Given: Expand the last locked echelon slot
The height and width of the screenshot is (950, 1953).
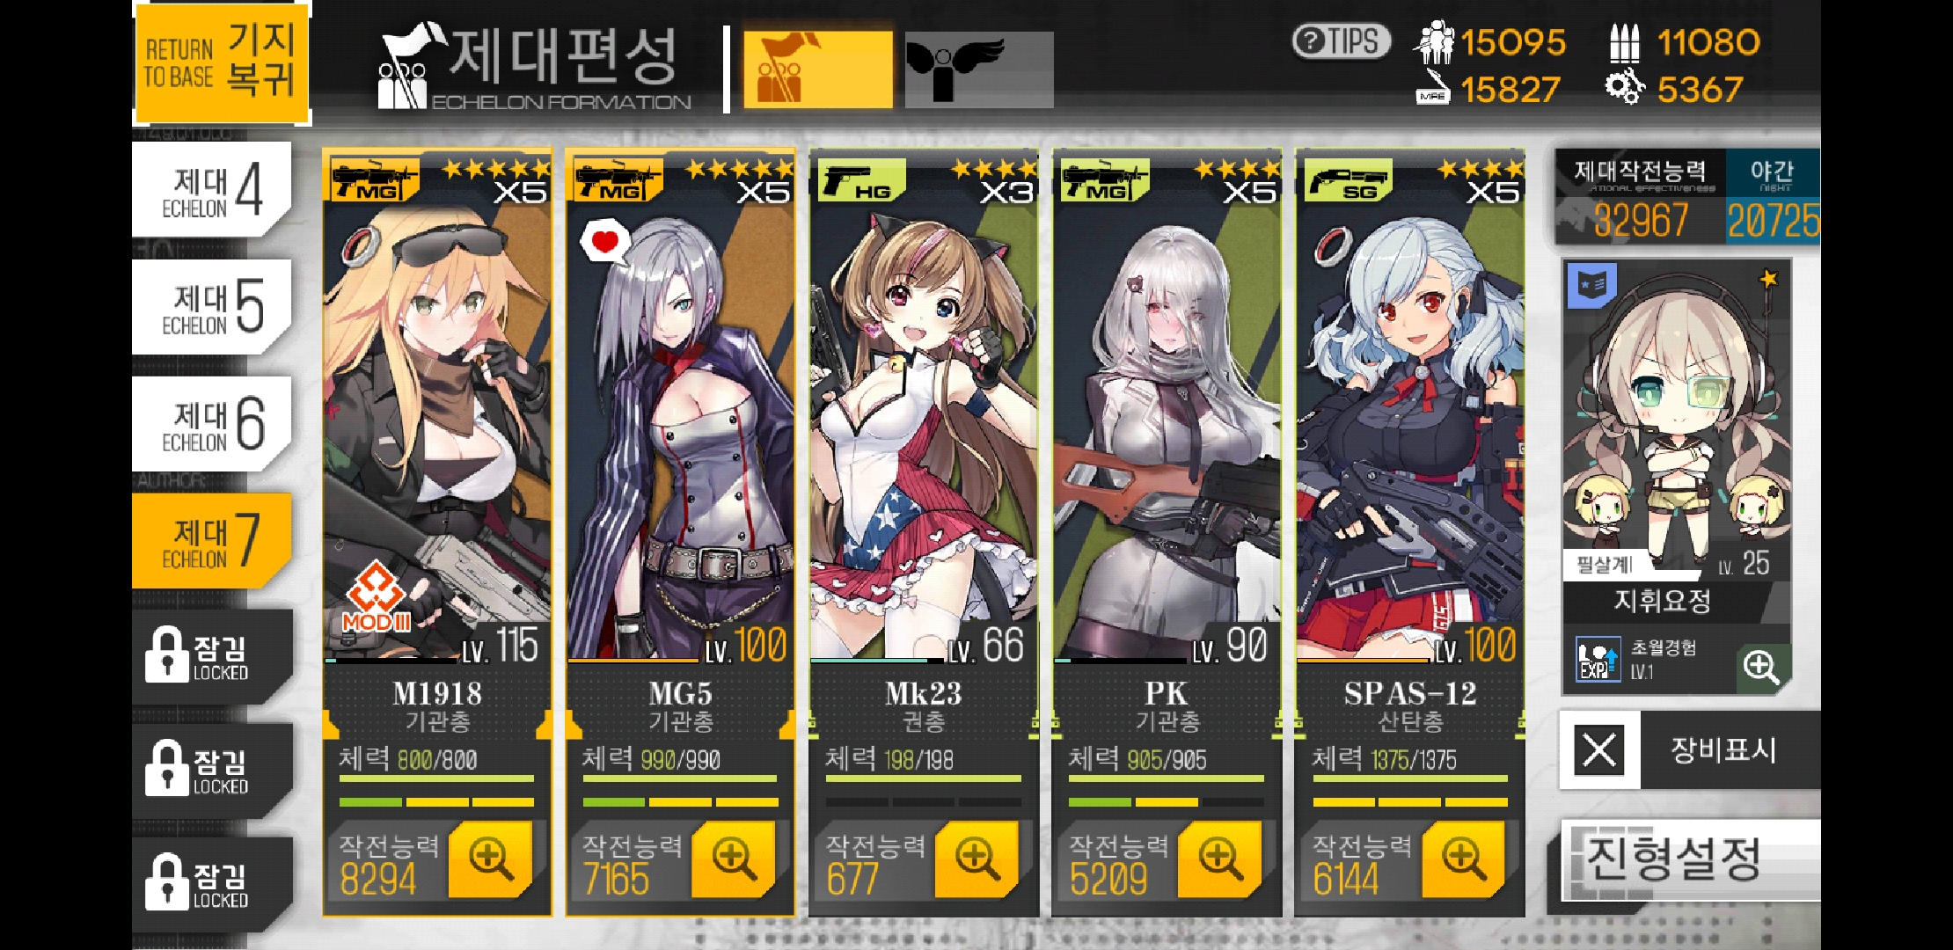Looking at the screenshot, I should point(212,883).
